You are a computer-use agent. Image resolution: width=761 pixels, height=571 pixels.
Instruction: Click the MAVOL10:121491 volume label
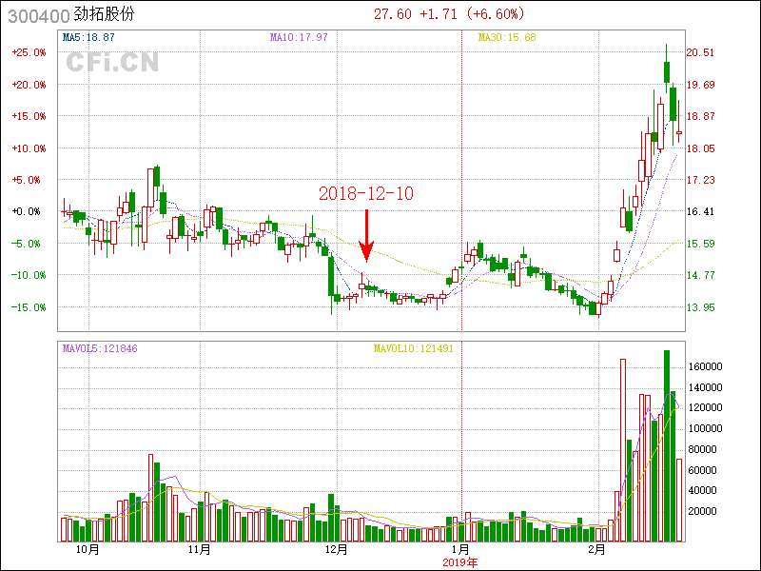click(413, 348)
